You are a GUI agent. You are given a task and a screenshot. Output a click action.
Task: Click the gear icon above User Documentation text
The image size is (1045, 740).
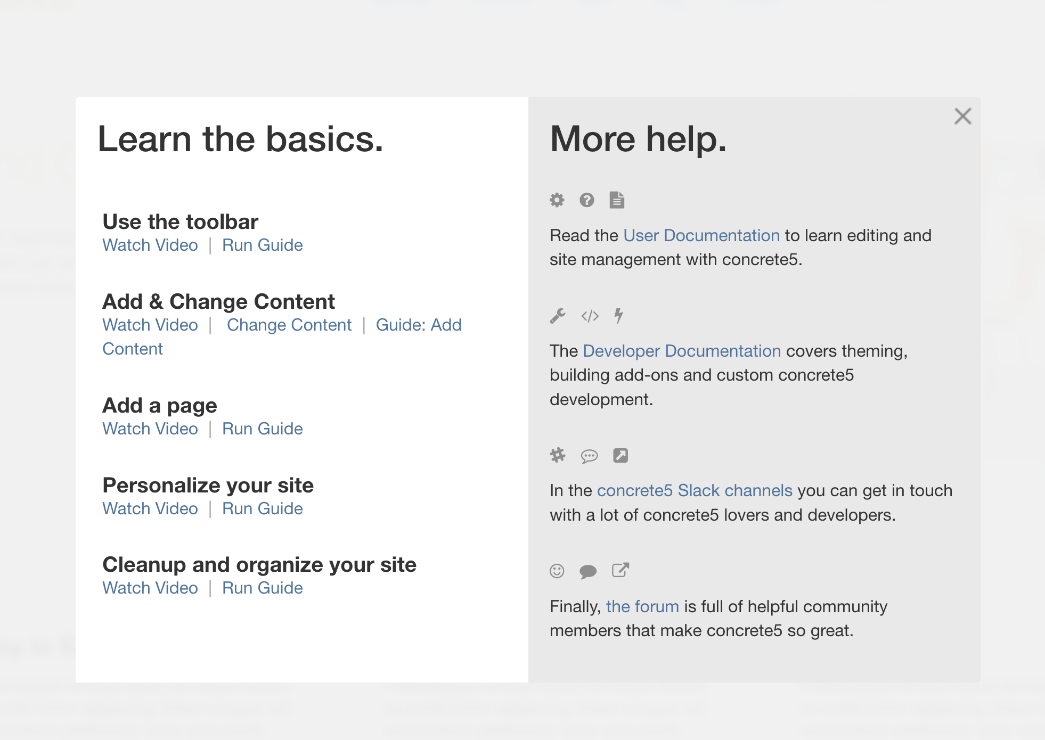(x=557, y=200)
